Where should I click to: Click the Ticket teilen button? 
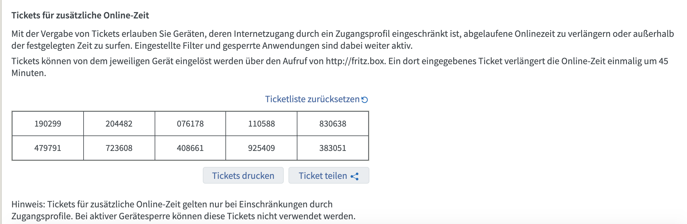coord(329,176)
